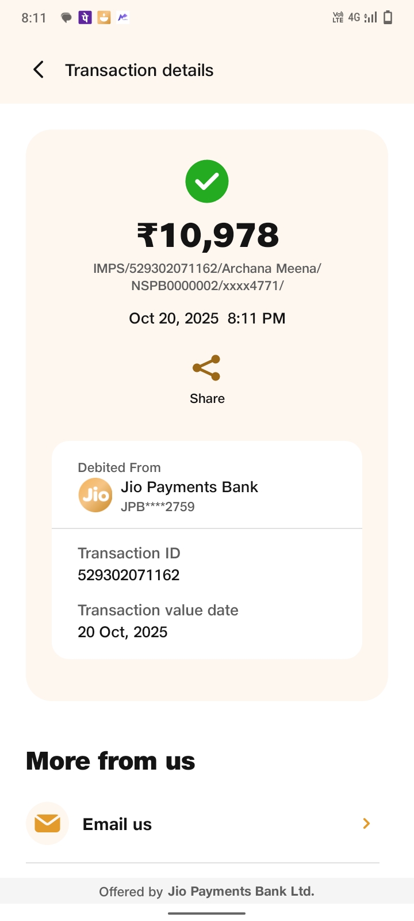Tap the orange envelope email icon
Image resolution: width=414 pixels, height=921 pixels.
coord(47,824)
